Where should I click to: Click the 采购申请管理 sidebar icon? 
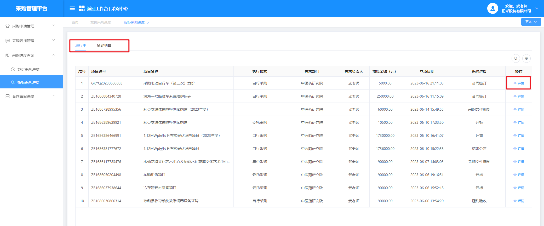click(8, 26)
